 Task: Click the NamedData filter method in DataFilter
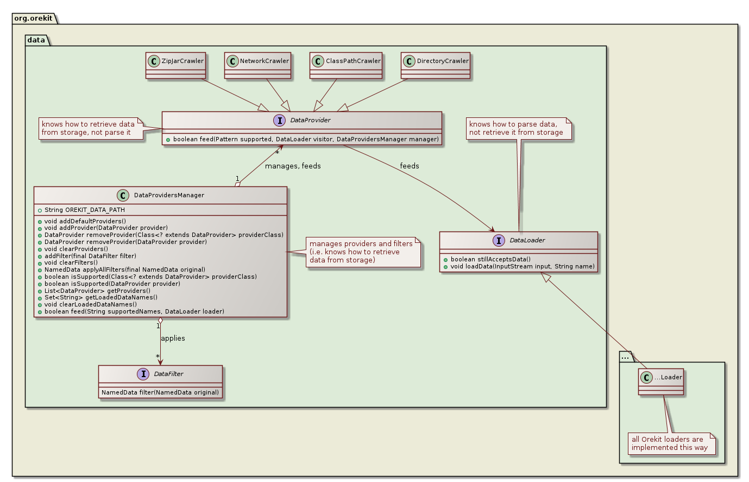coord(160,392)
